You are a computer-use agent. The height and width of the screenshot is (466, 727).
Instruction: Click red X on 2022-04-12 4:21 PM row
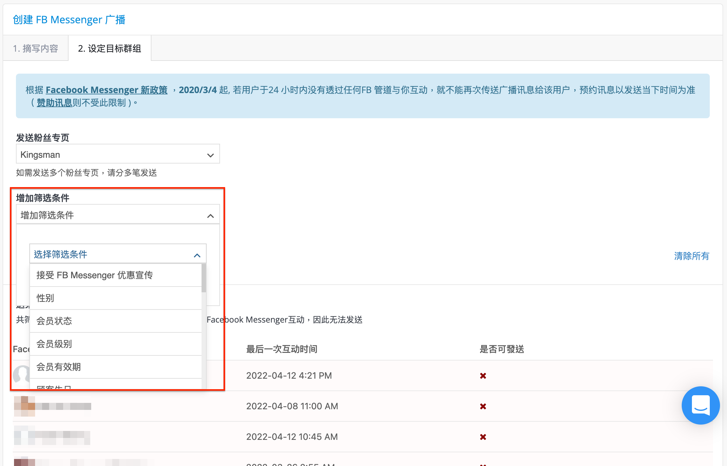483,376
